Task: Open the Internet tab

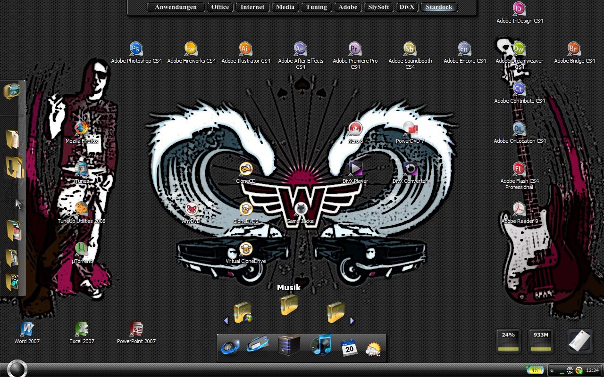Action: point(252,7)
